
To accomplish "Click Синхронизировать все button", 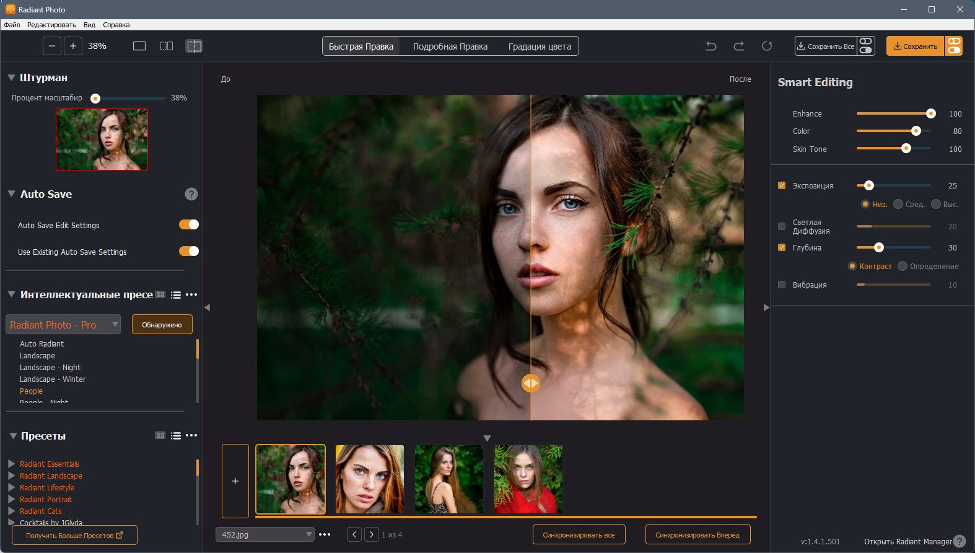I will [579, 534].
